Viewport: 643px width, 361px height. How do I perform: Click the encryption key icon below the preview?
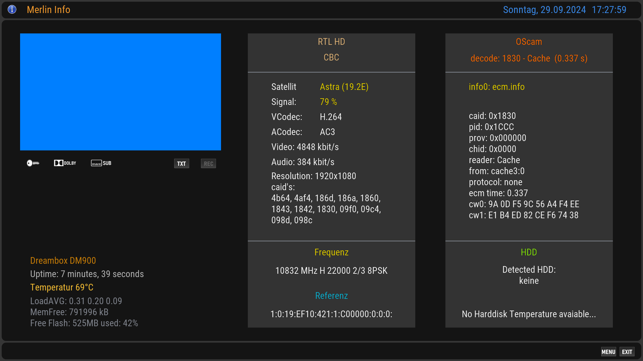(33, 163)
